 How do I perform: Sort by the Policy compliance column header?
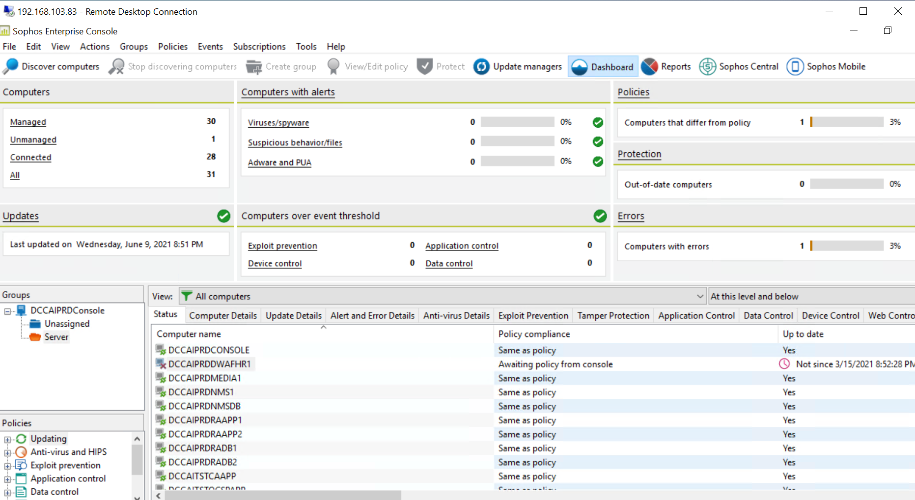pos(636,334)
